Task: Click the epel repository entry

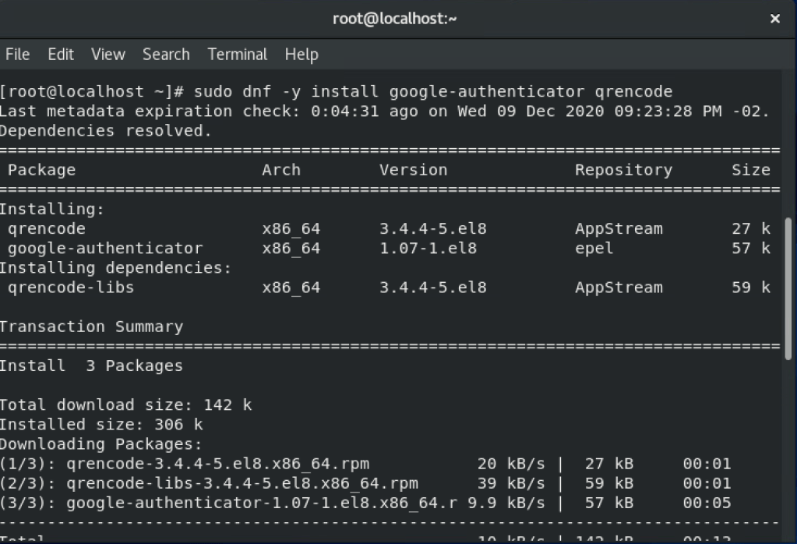Action: coord(594,249)
